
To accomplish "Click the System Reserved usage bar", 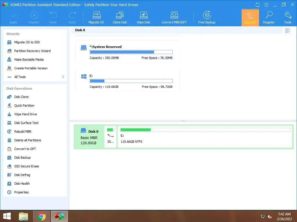I will pyautogui.click(x=131, y=52).
